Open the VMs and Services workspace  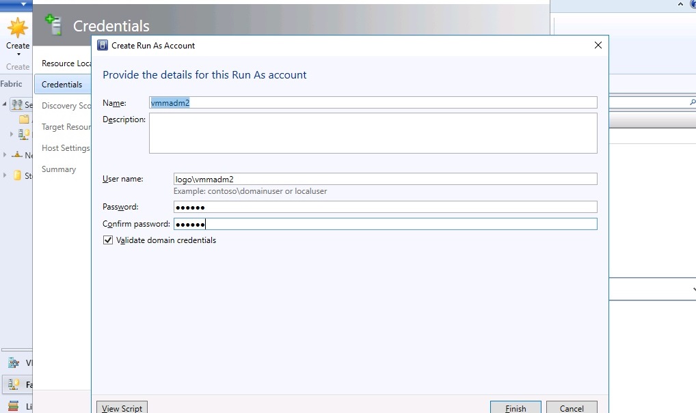[13, 362]
